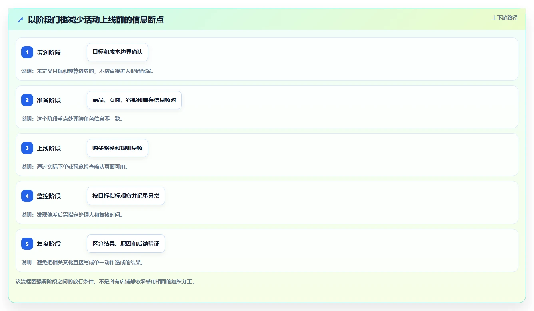Click the step 2 number badge
Viewport: 534px width, 311px height.
pyautogui.click(x=27, y=100)
